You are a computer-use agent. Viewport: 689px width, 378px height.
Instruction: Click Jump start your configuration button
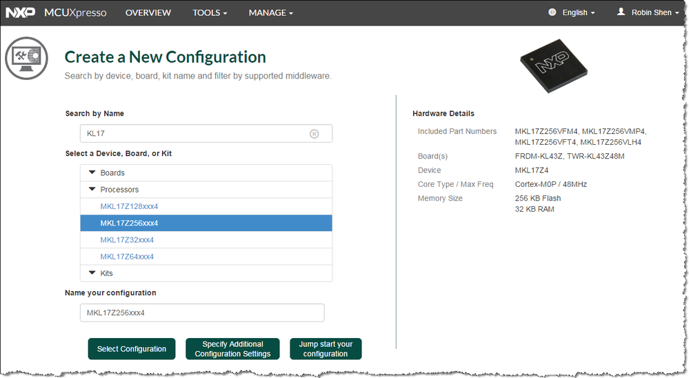[326, 349]
